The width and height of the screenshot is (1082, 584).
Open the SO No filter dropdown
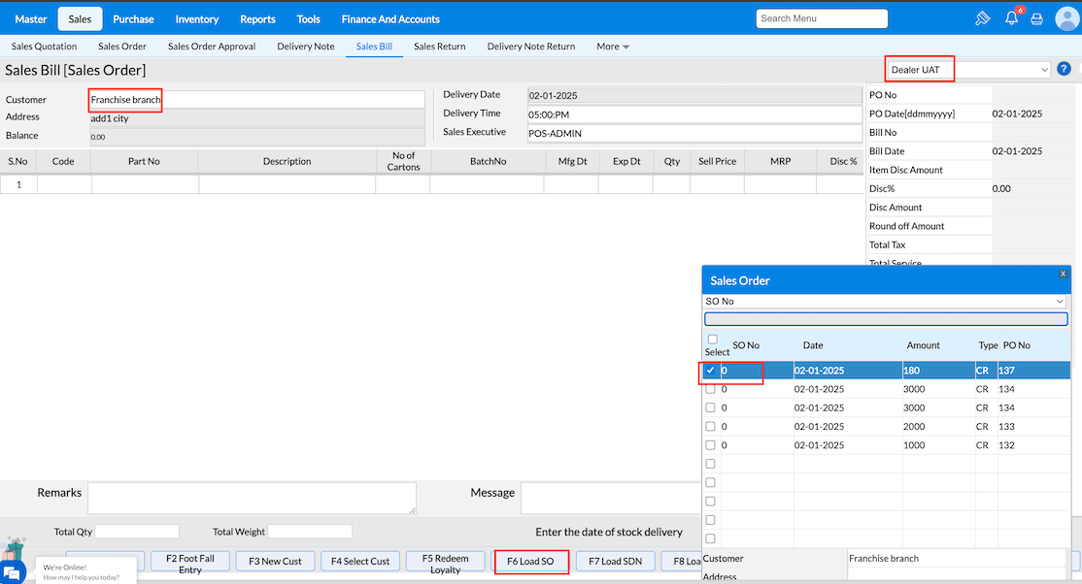[x=885, y=302]
